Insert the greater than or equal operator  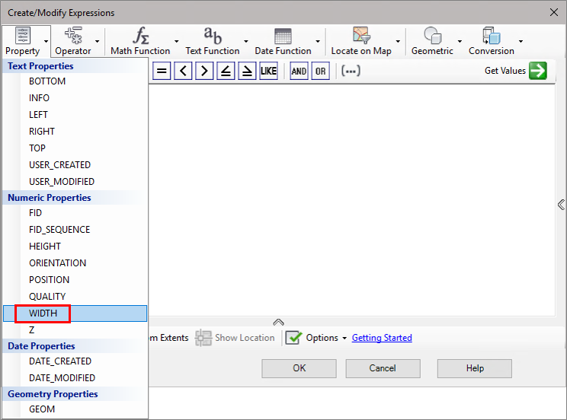tap(247, 71)
